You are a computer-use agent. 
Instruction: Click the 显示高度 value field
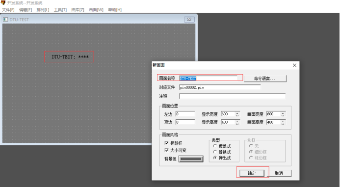(228, 122)
